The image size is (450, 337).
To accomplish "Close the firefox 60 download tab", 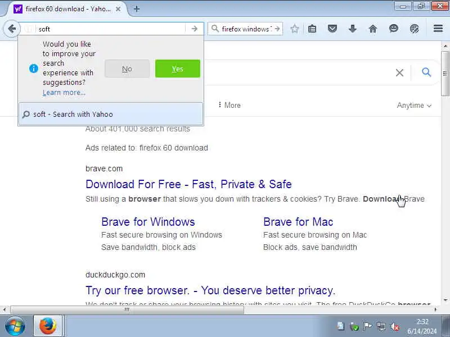I will coord(118,9).
